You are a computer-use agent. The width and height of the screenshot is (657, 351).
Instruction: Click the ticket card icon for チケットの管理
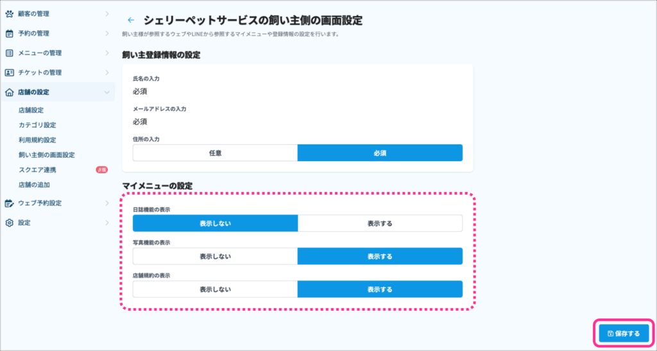point(9,73)
